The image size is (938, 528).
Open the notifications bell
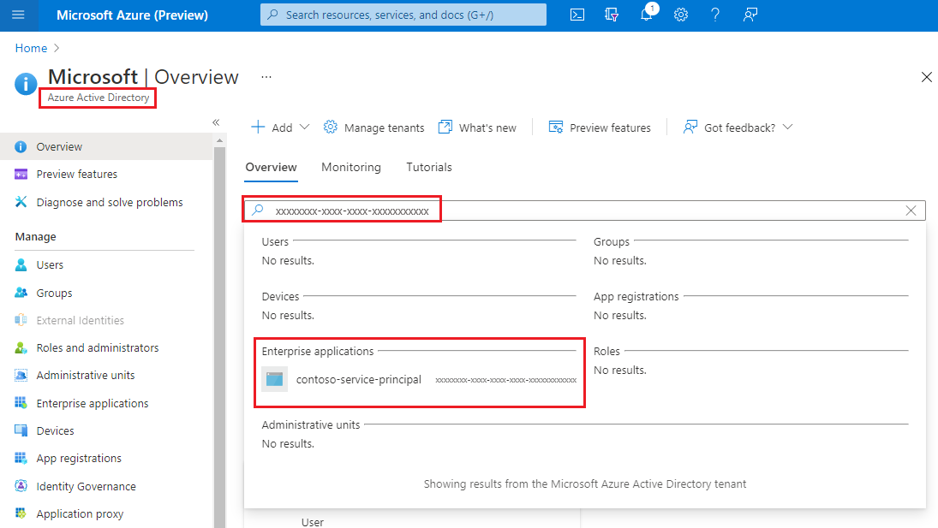647,15
